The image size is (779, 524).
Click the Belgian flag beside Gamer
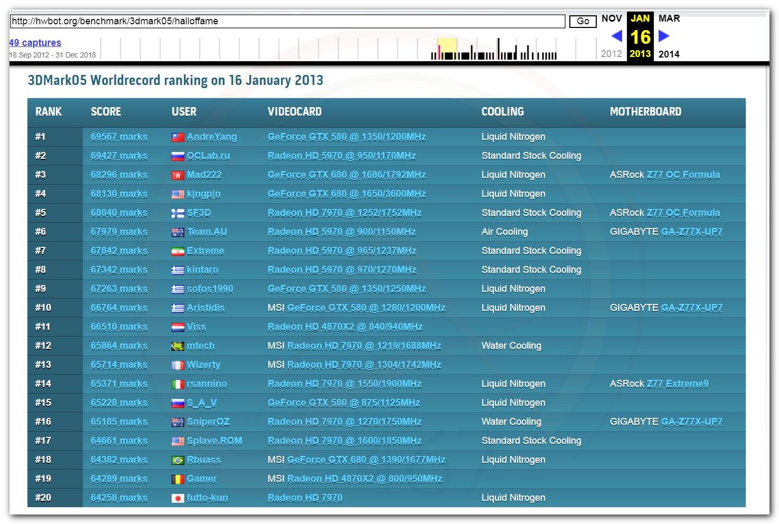pyautogui.click(x=178, y=479)
